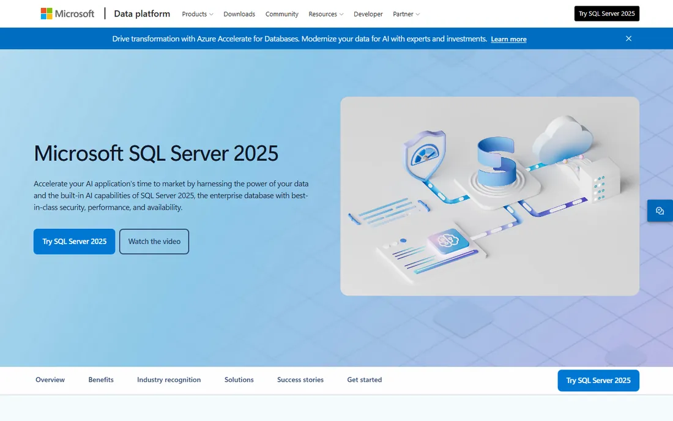Click the black Try SQL Server 2025 header button
This screenshot has width=673, height=421.
pos(606,13)
